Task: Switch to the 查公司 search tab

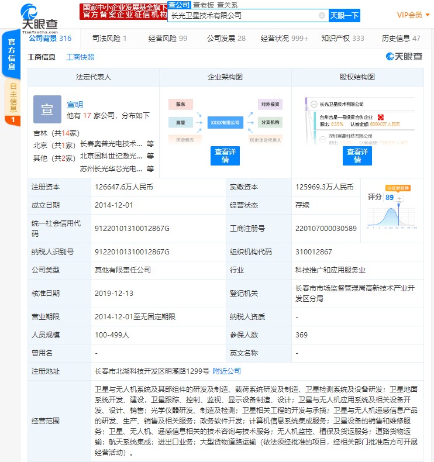Action: (x=179, y=5)
